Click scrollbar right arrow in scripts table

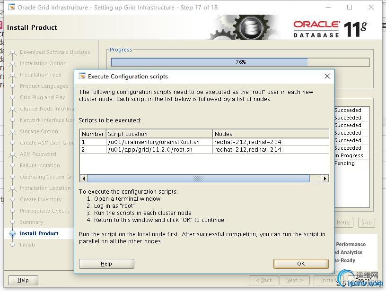coord(325,179)
